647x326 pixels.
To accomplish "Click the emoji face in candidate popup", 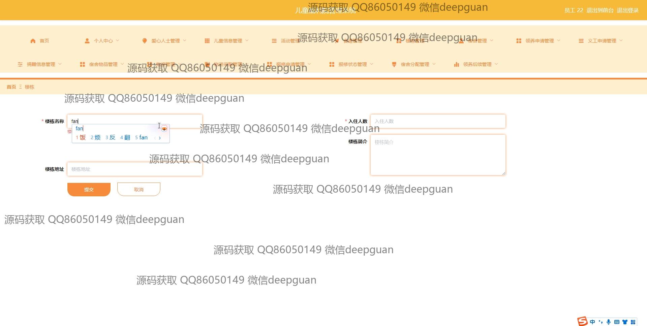I will (x=164, y=128).
